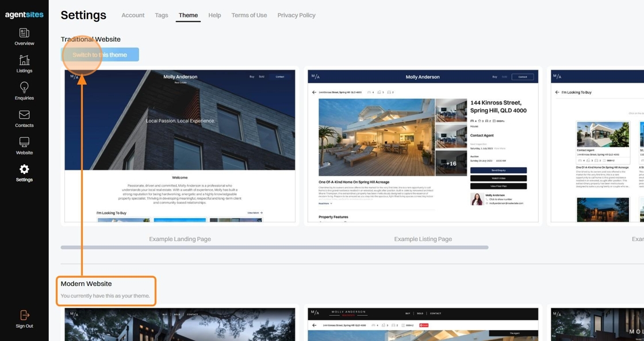Screen dimensions: 644x341
Task: Open the Overview section icon
Action: coord(24,33)
